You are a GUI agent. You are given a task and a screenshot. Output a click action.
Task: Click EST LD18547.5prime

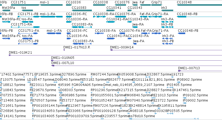(x=40, y=80)
